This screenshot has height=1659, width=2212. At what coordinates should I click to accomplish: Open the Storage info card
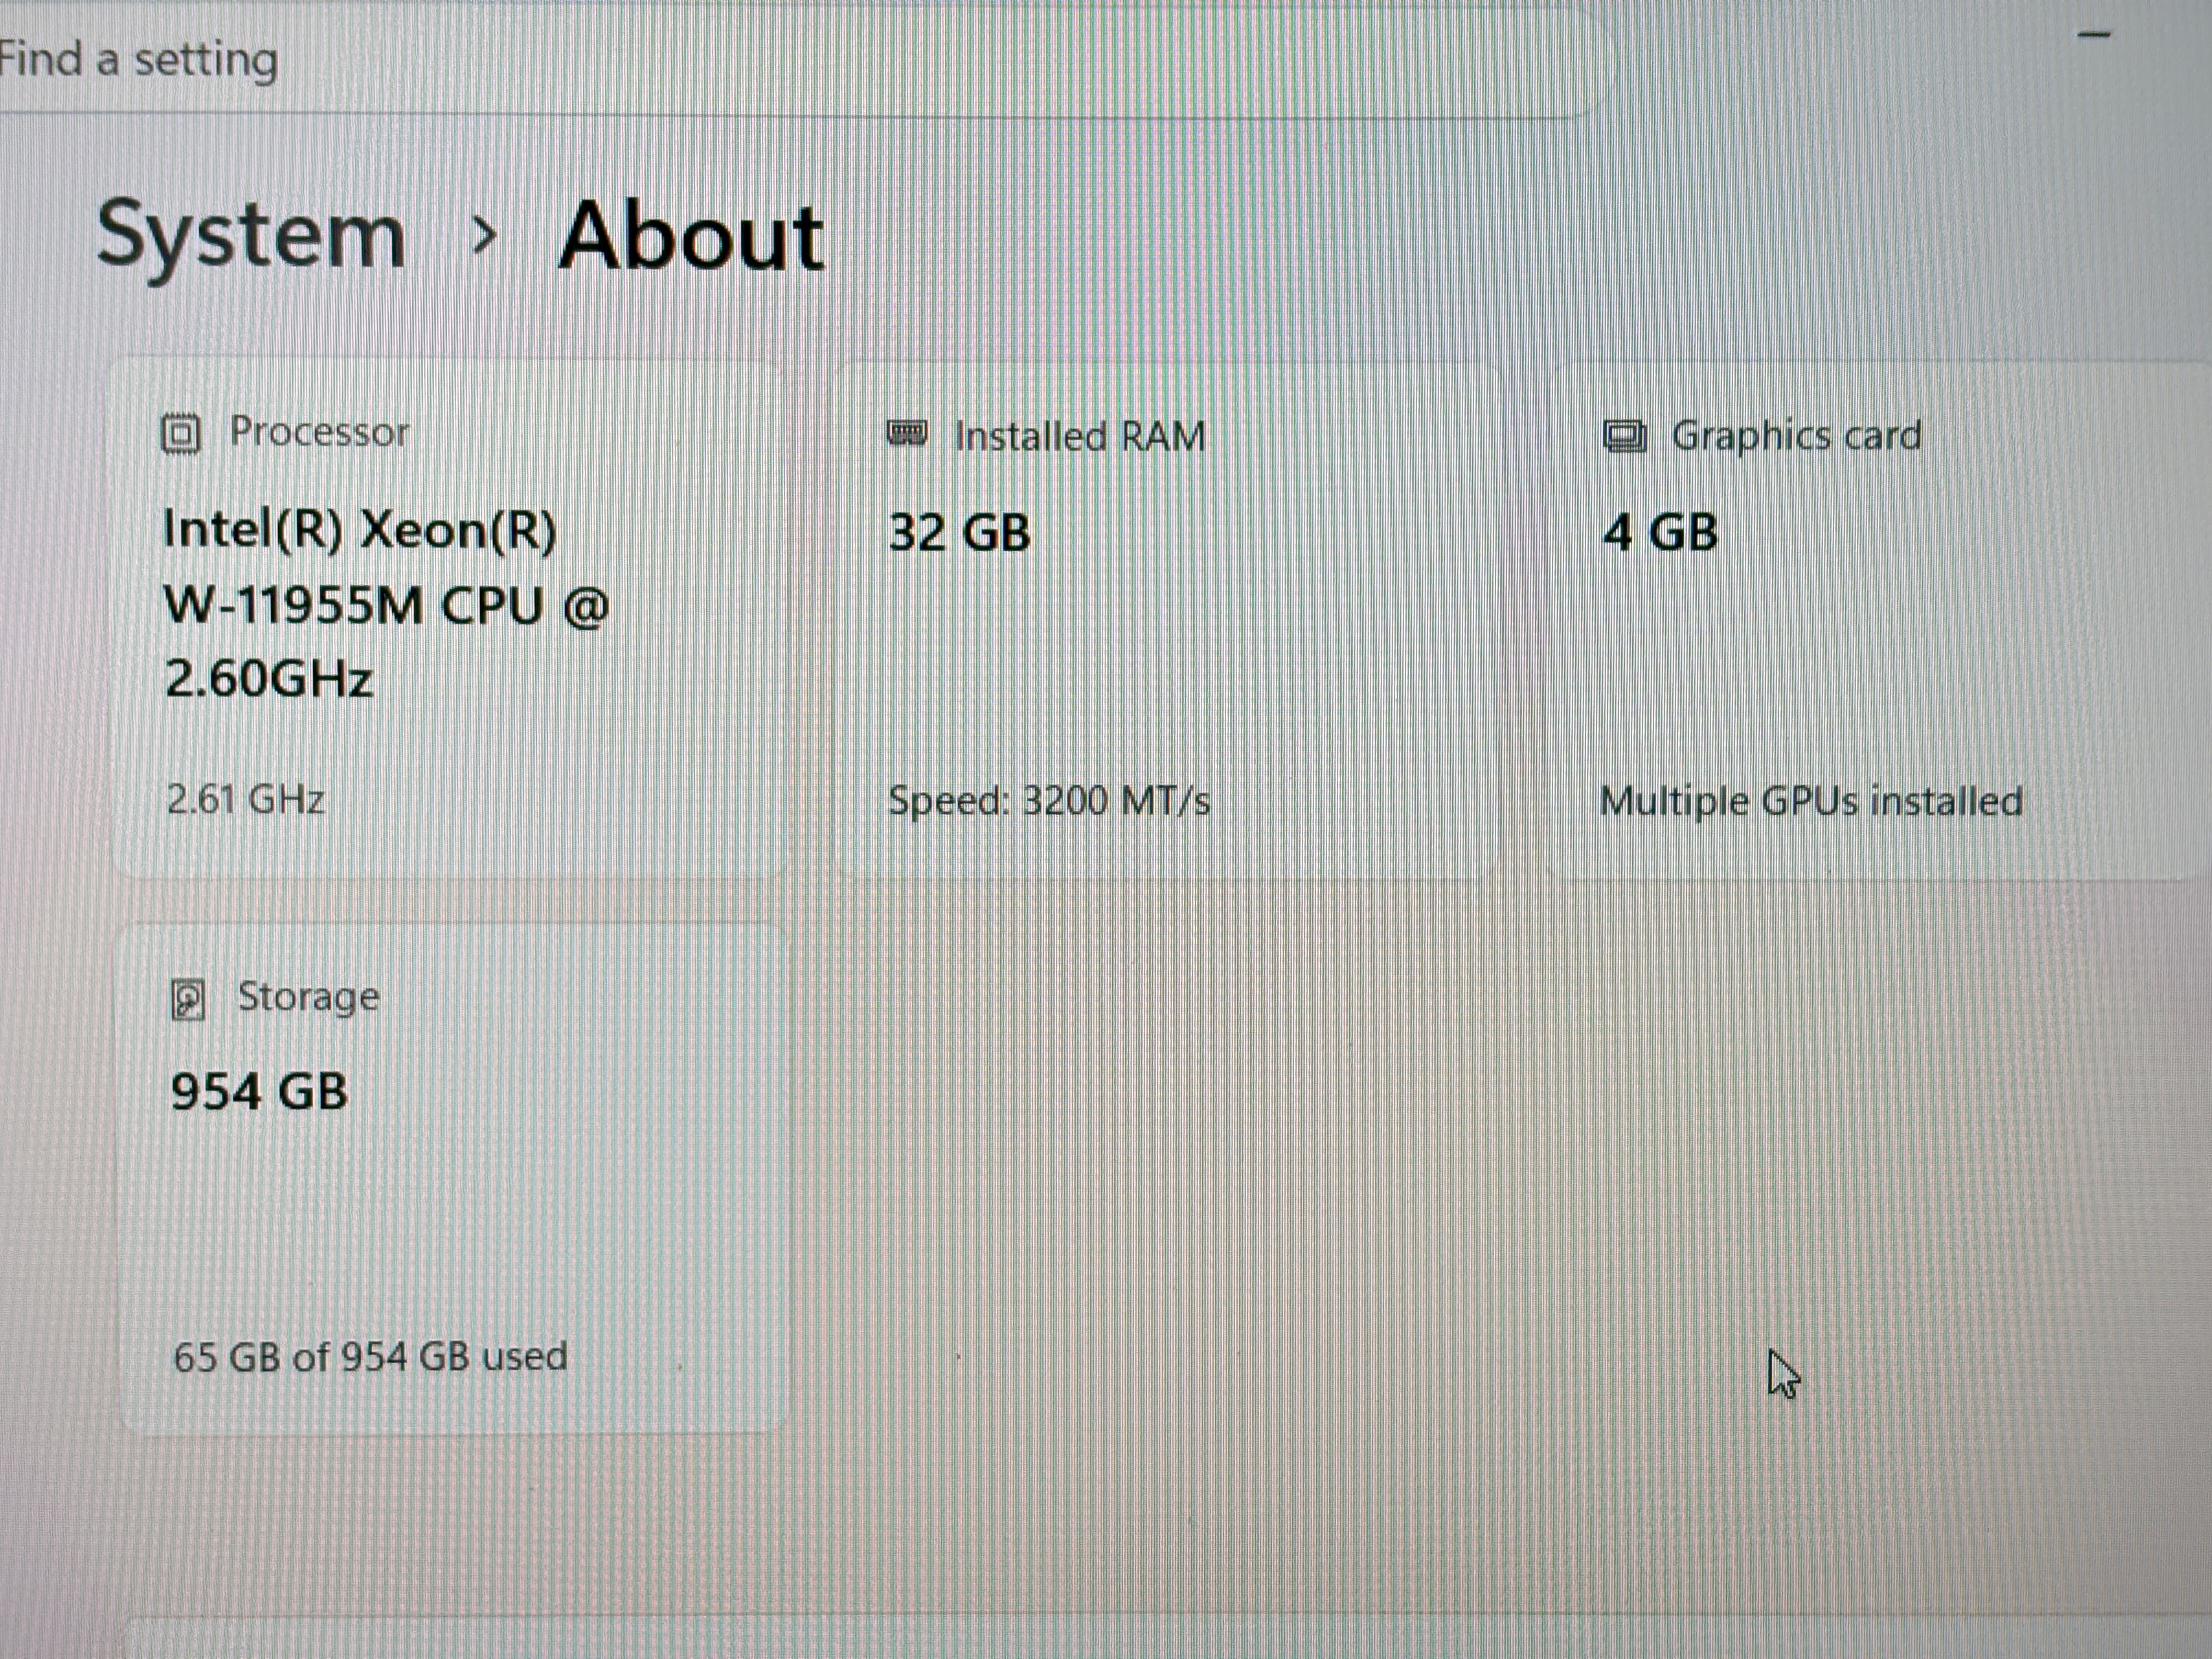(453, 1178)
